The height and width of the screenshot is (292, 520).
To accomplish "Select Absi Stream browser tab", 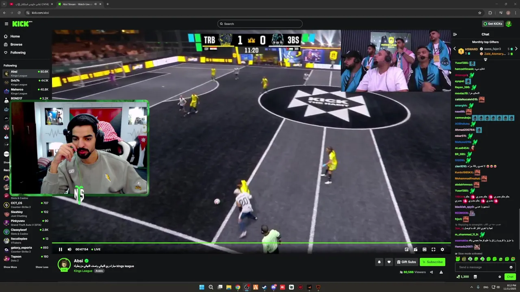I will (x=79, y=4).
